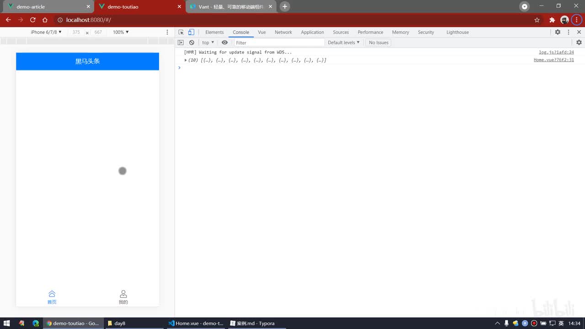The width and height of the screenshot is (585, 329).
Task: Open the Home.vue?76f2:31 source link
Action: tap(554, 60)
